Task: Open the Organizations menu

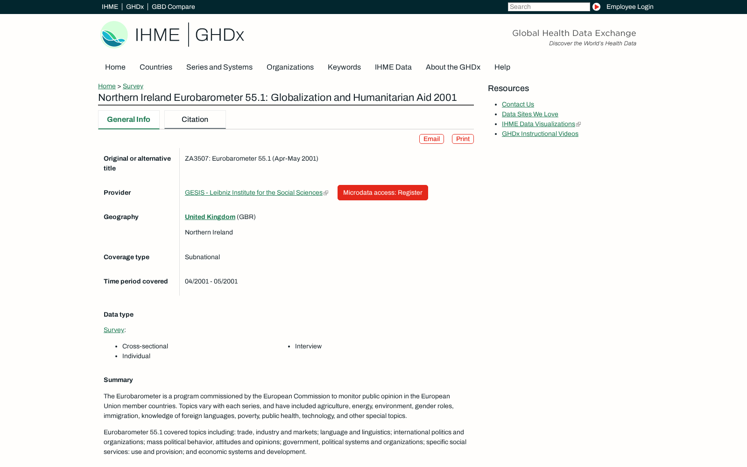Action: point(290,67)
